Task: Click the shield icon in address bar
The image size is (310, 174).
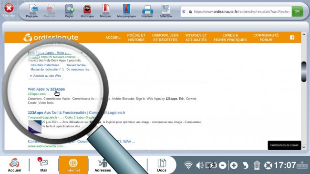Action: coord(184,11)
